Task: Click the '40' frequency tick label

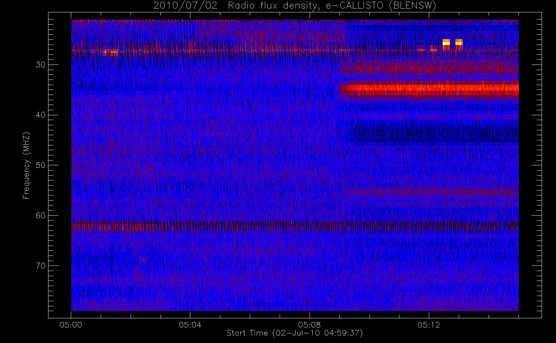Action: point(41,115)
